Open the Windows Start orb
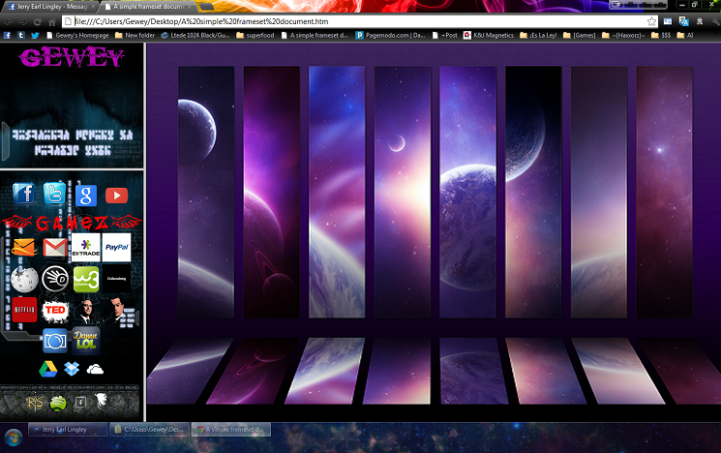The height and width of the screenshot is (453, 721). (x=14, y=438)
